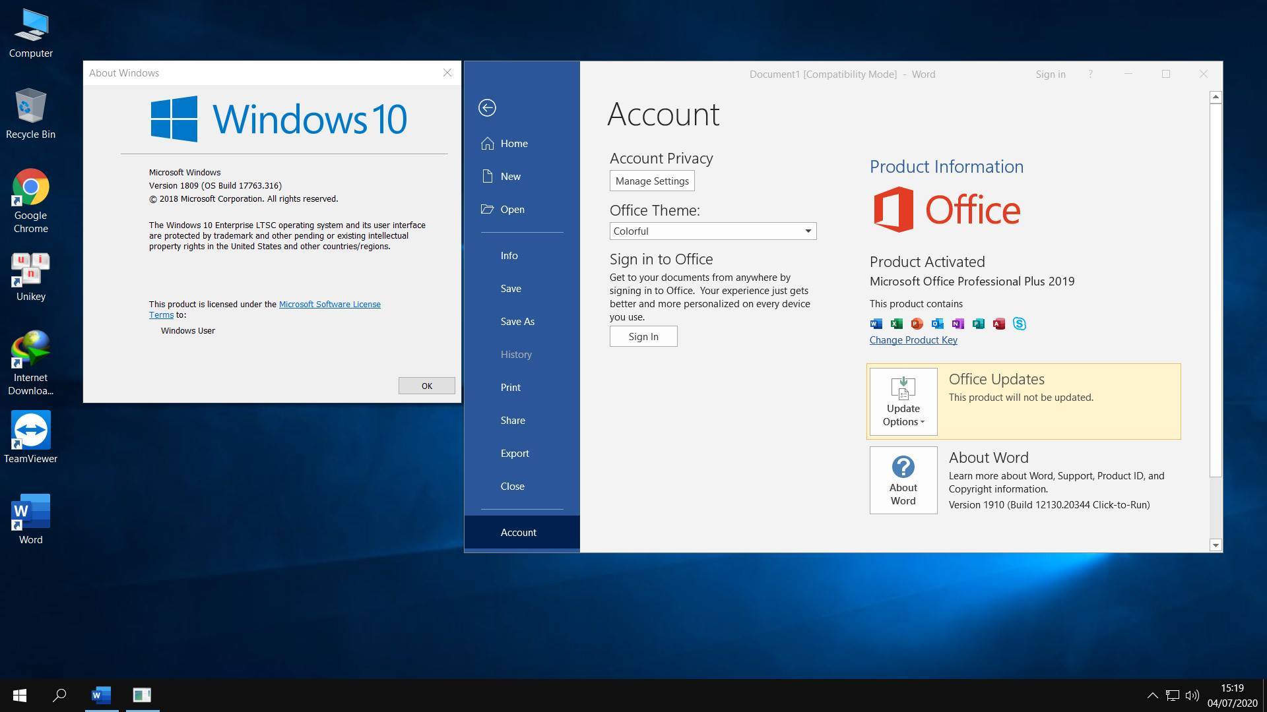Click the Access icon in product contents

[999, 323]
